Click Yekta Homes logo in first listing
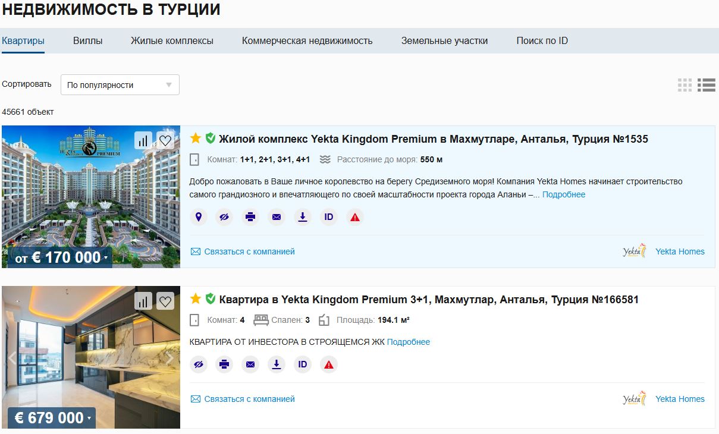This screenshot has height=434, width=719. (x=634, y=251)
